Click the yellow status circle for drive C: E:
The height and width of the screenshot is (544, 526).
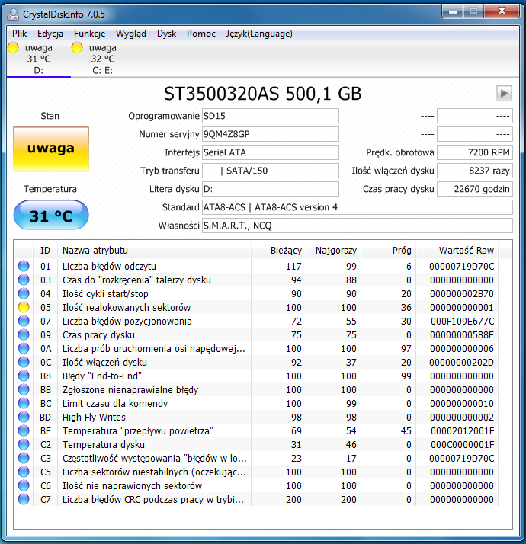coord(77,47)
